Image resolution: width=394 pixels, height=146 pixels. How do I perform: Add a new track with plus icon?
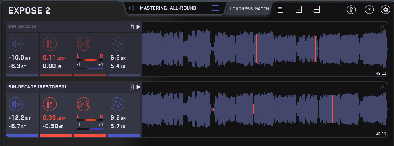(x=316, y=10)
